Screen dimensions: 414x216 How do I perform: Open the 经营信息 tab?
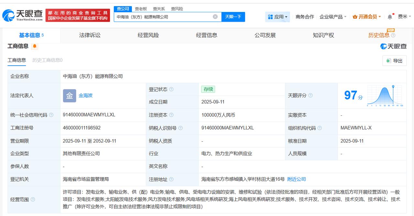207,35
